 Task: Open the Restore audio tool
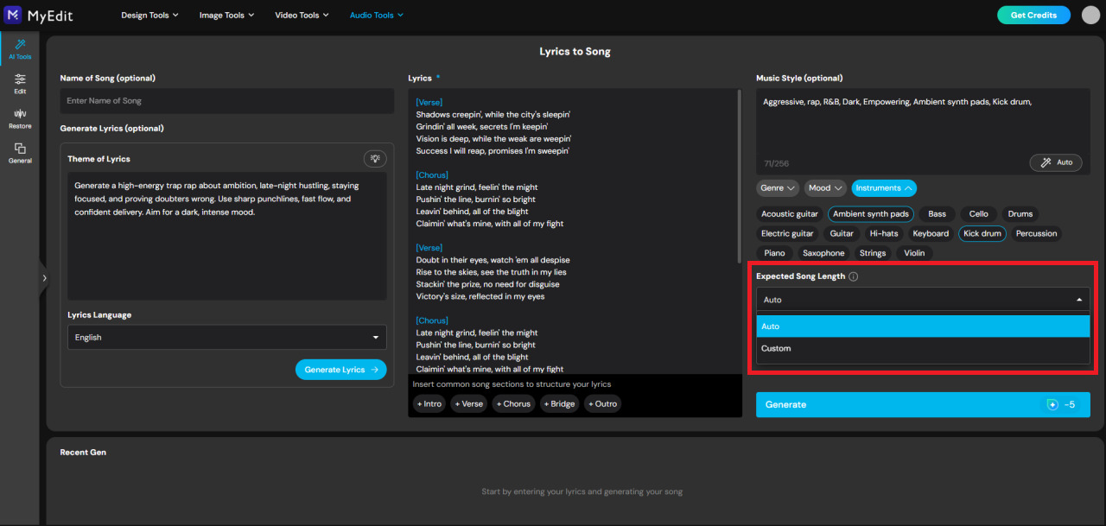tap(20, 118)
